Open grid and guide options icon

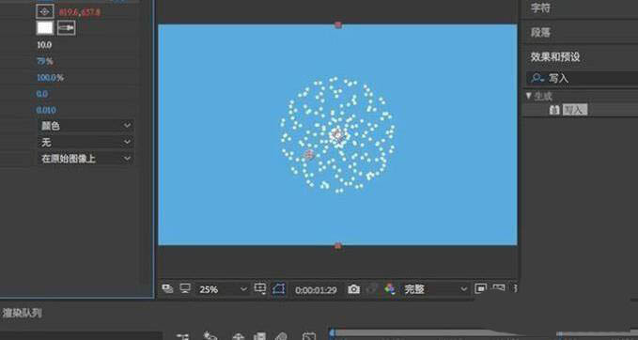[260, 288]
